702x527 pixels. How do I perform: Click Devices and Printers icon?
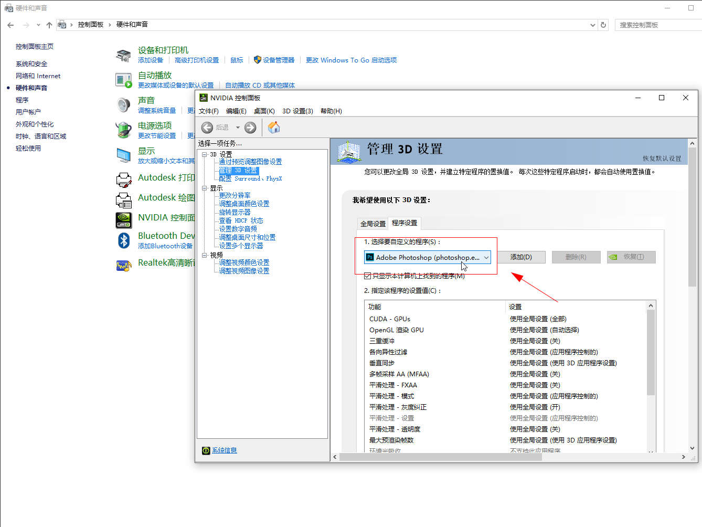(x=123, y=55)
